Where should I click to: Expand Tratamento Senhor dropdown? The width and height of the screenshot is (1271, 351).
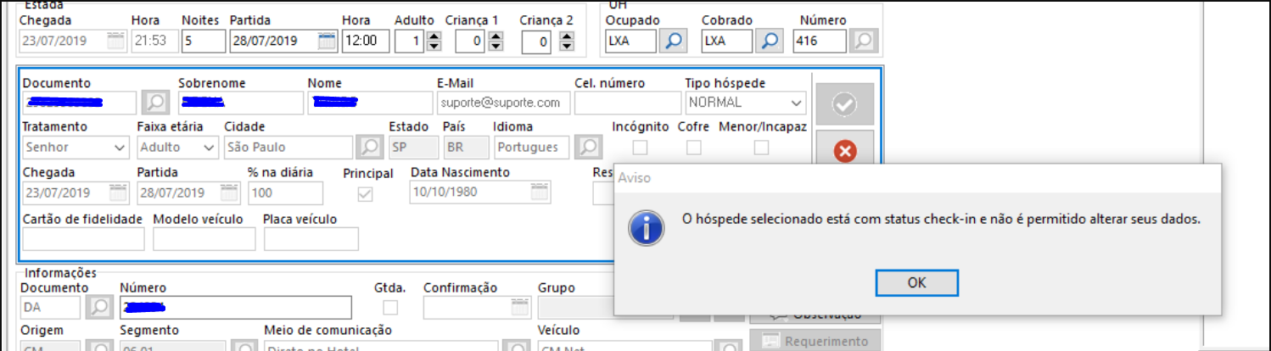coord(120,148)
